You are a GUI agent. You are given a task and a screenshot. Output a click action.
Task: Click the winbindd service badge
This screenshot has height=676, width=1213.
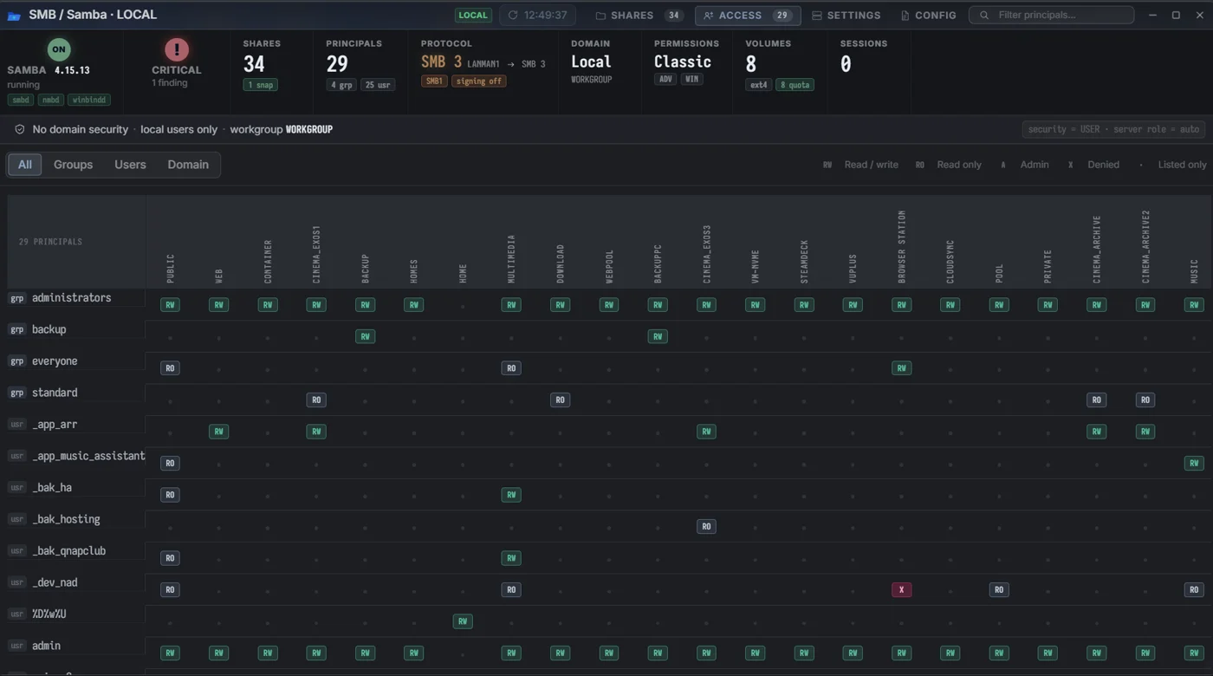click(x=89, y=100)
